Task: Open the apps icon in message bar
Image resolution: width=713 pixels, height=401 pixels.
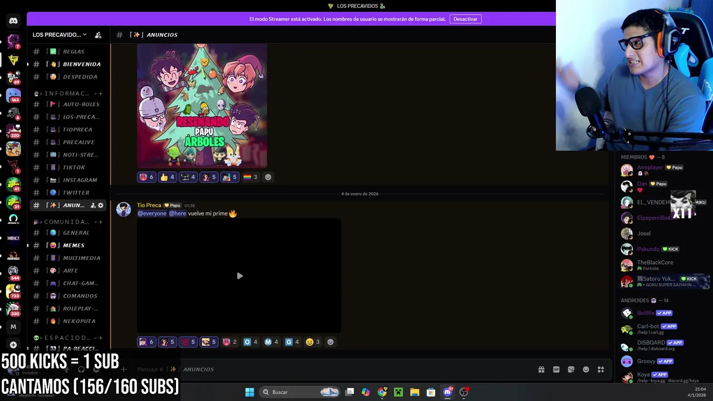Action: click(601, 369)
